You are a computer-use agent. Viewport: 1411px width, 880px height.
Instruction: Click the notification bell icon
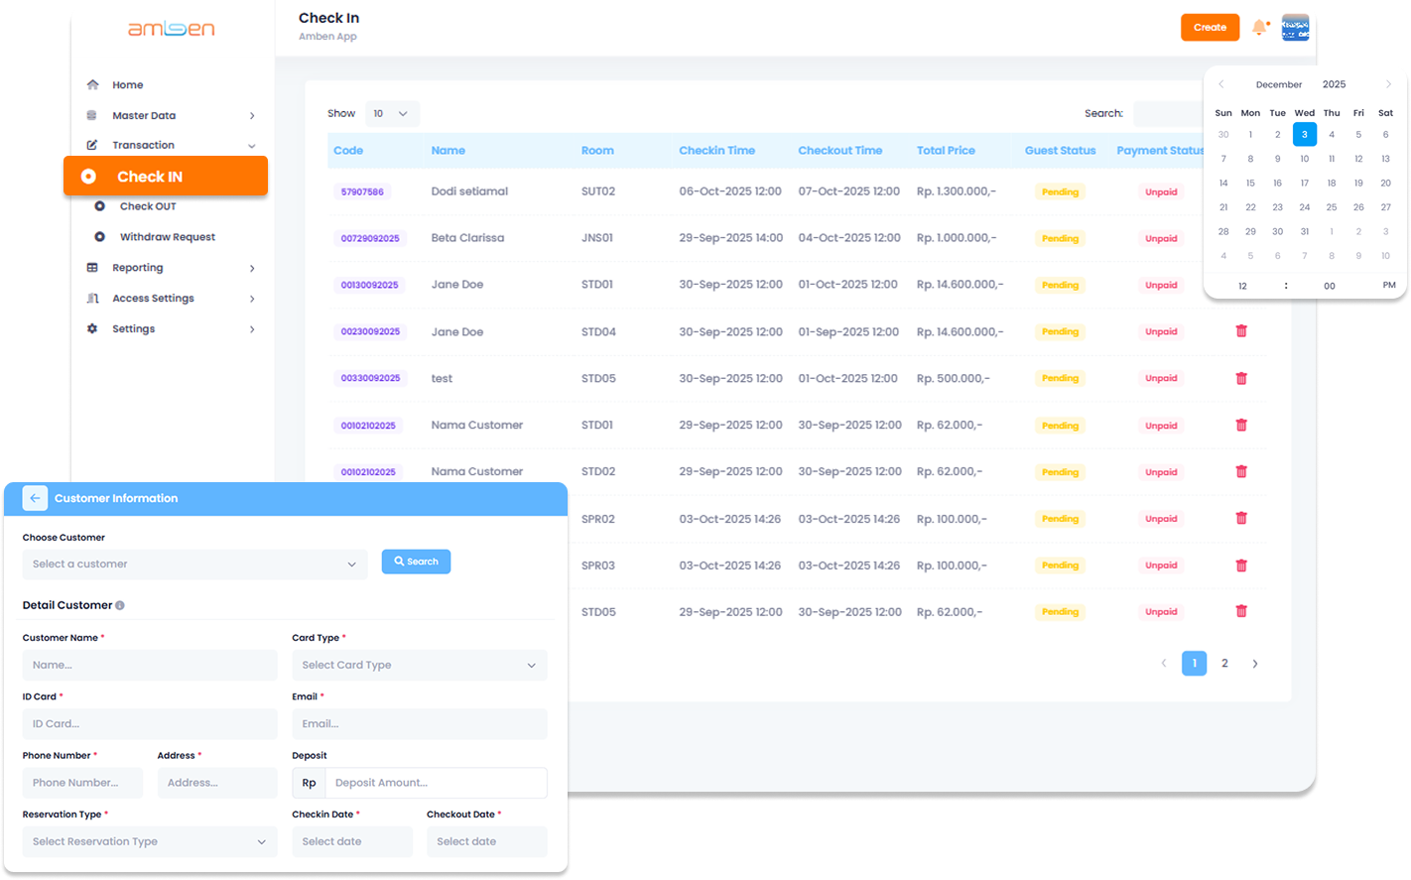click(x=1259, y=28)
